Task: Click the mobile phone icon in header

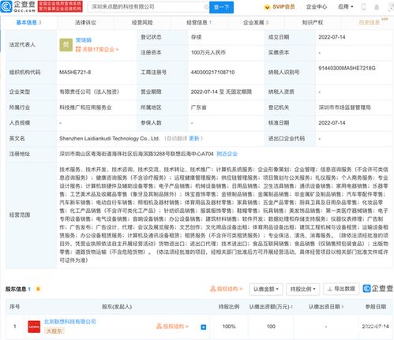Action: point(363,7)
